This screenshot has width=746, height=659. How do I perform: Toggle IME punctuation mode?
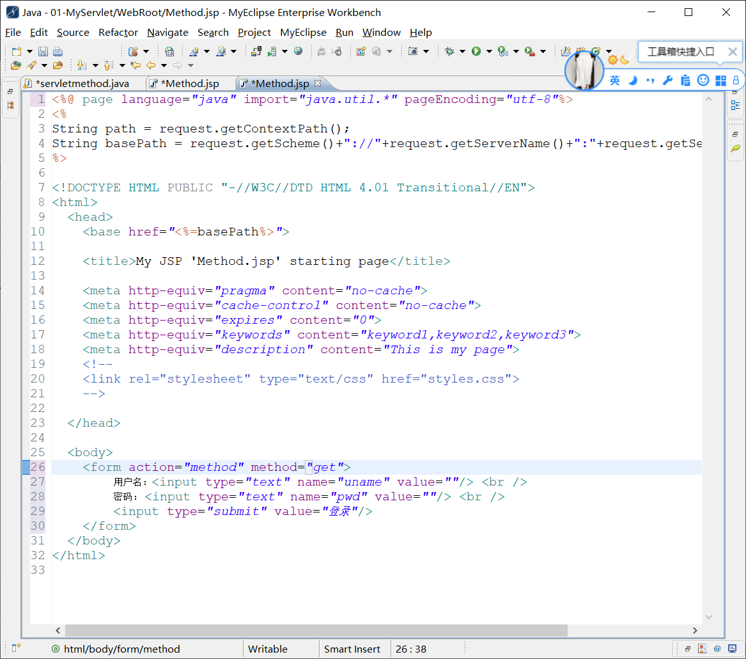(x=650, y=81)
